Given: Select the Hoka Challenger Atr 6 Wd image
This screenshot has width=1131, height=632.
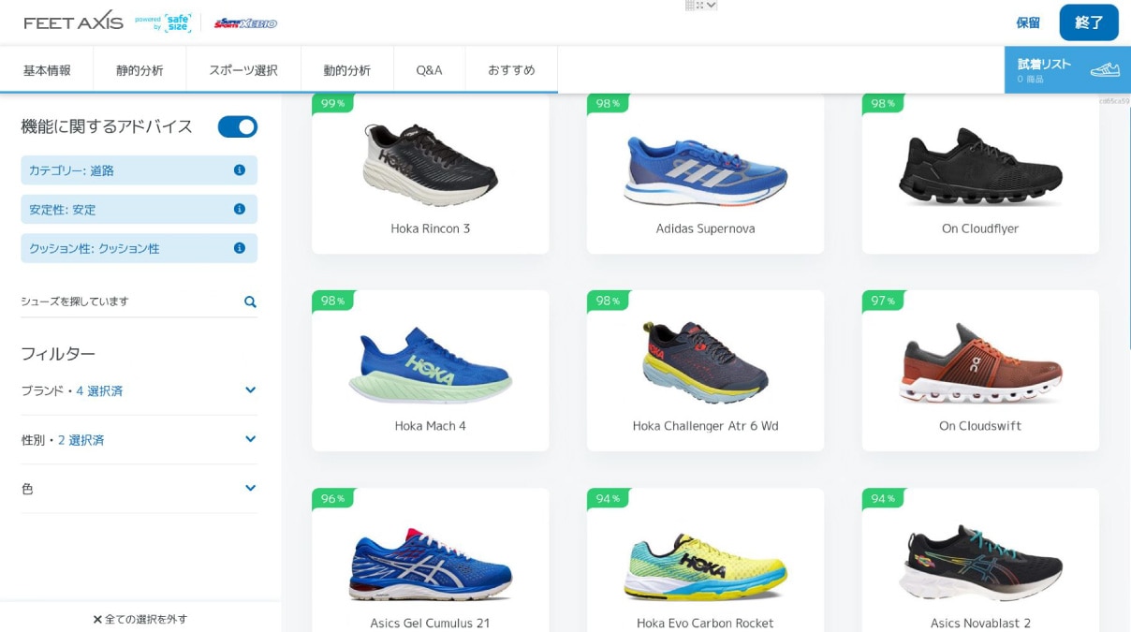Looking at the screenshot, I should 706,362.
